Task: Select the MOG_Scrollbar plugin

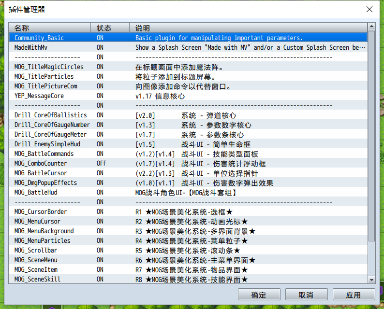Action: tap(188, 250)
